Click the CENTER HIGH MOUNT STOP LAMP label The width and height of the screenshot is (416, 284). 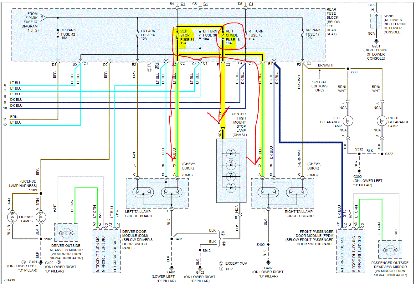tap(239, 125)
